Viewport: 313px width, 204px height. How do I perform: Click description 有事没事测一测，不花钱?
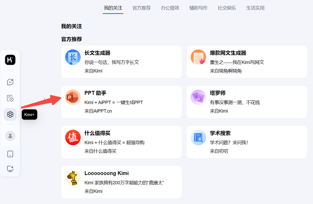pyautogui.click(x=235, y=103)
